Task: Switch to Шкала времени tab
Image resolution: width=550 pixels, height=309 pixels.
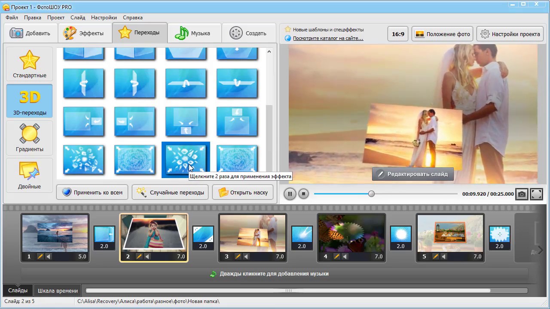Action: click(x=58, y=291)
